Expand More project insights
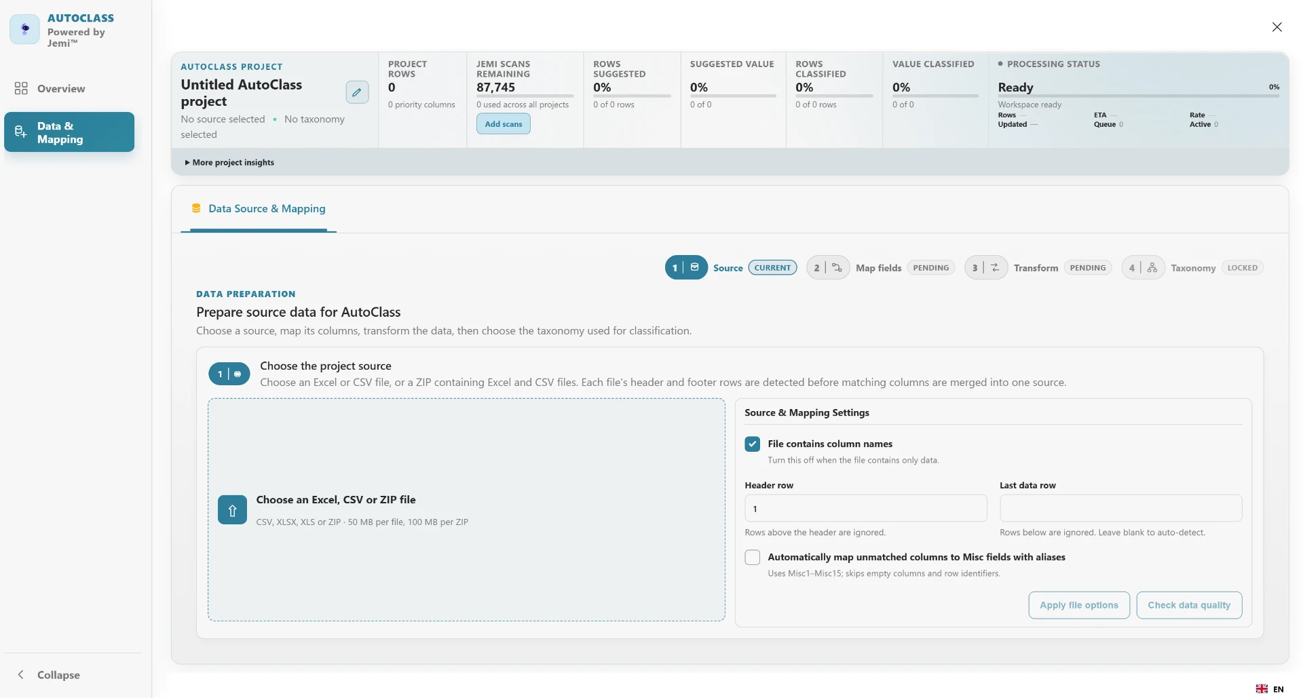 pos(229,162)
